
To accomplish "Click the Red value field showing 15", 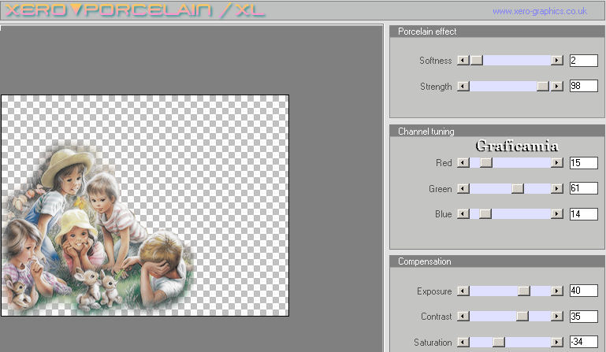I will click(584, 163).
